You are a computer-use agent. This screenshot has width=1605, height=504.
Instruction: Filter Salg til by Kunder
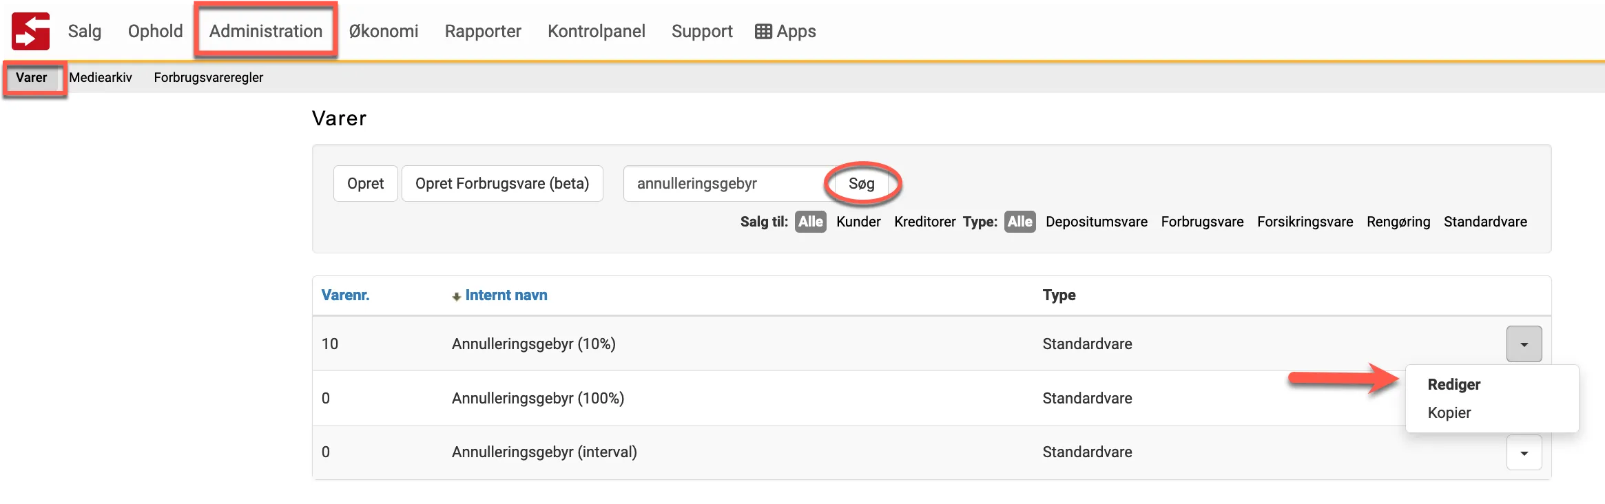coord(858,222)
